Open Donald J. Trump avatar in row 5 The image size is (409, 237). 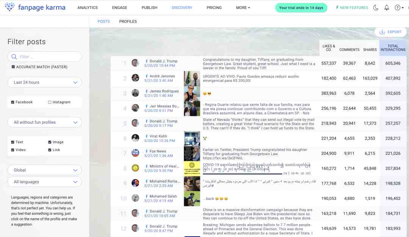(135, 123)
